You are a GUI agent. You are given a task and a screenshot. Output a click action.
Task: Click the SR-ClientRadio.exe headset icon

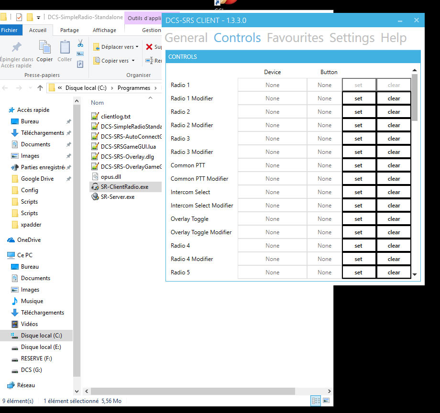click(94, 187)
